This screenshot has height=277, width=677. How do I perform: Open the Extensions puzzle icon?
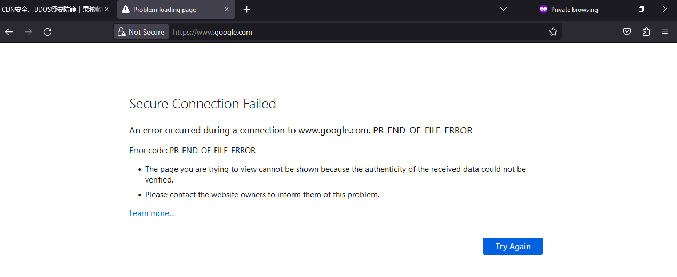646,32
